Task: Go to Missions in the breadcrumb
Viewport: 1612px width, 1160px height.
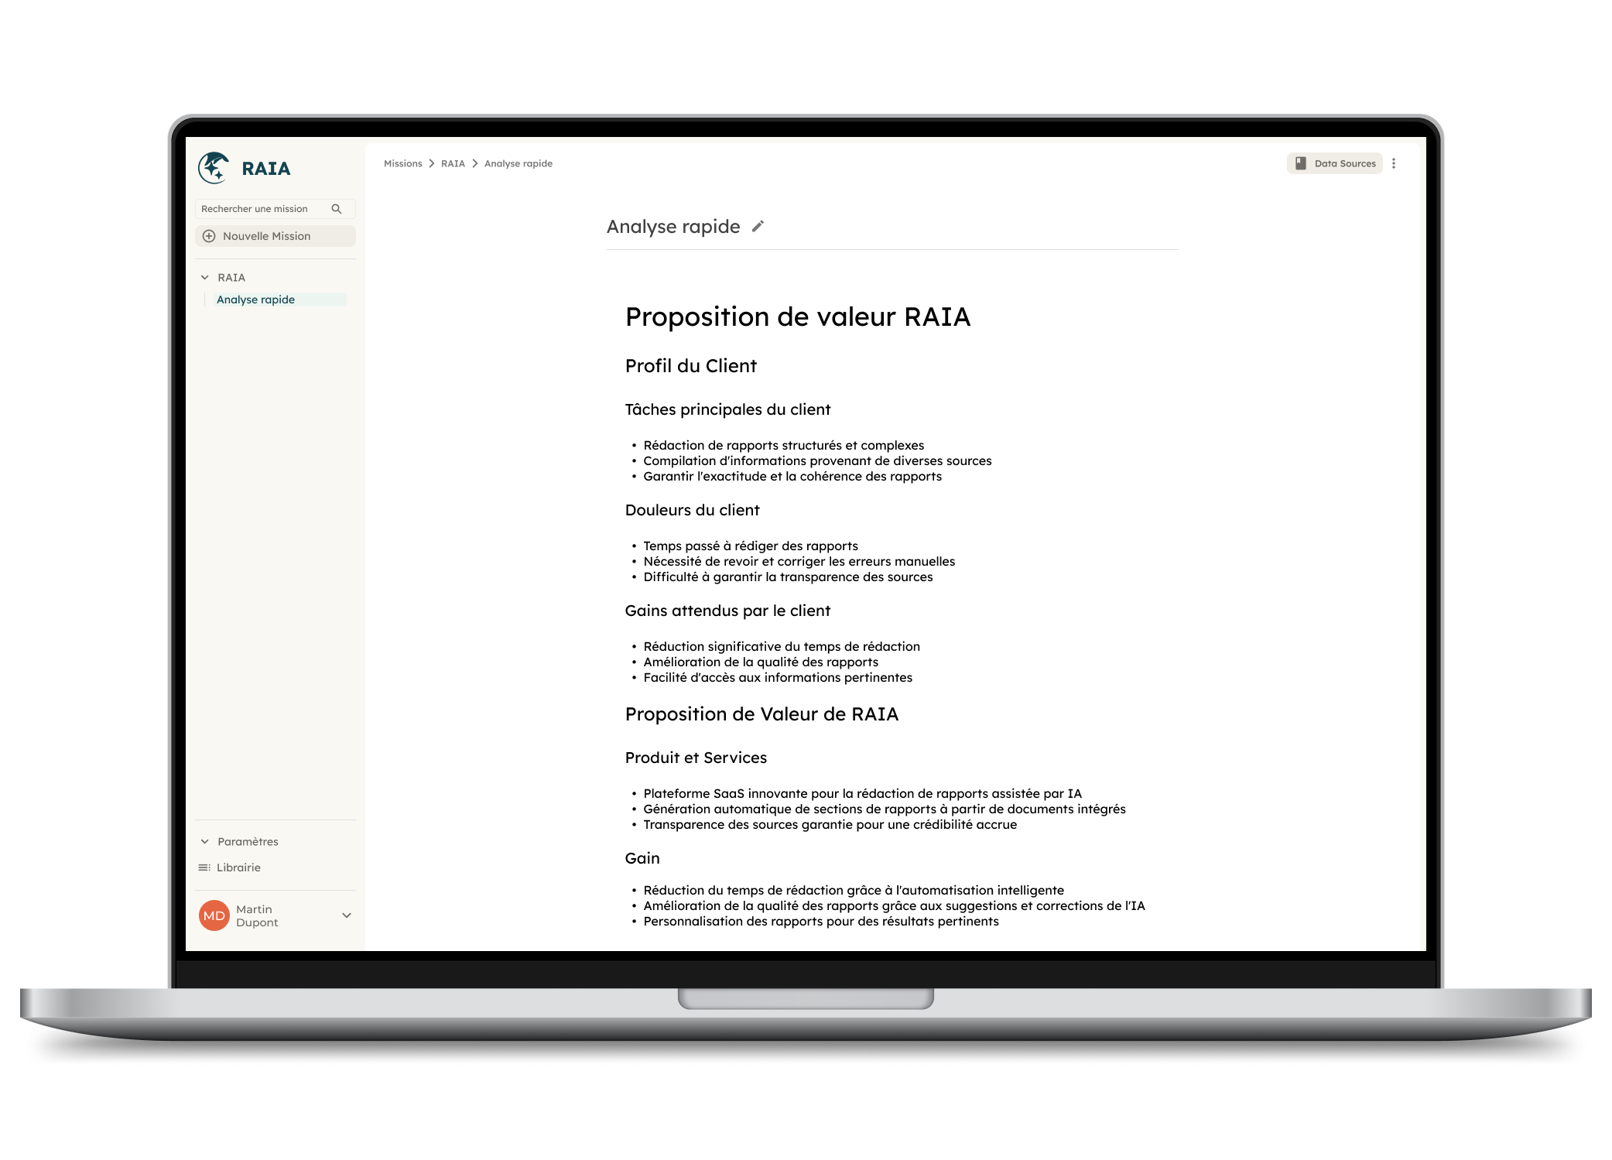Action: coord(402,163)
